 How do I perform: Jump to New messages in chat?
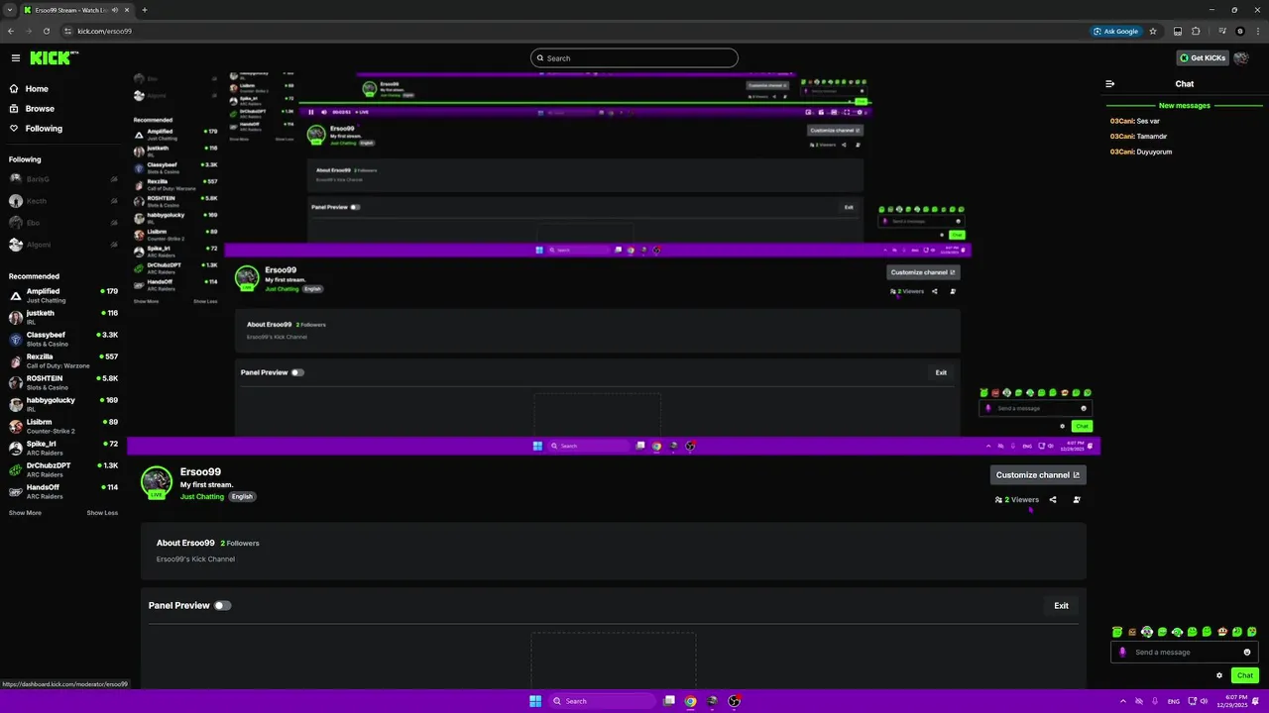tap(1185, 105)
